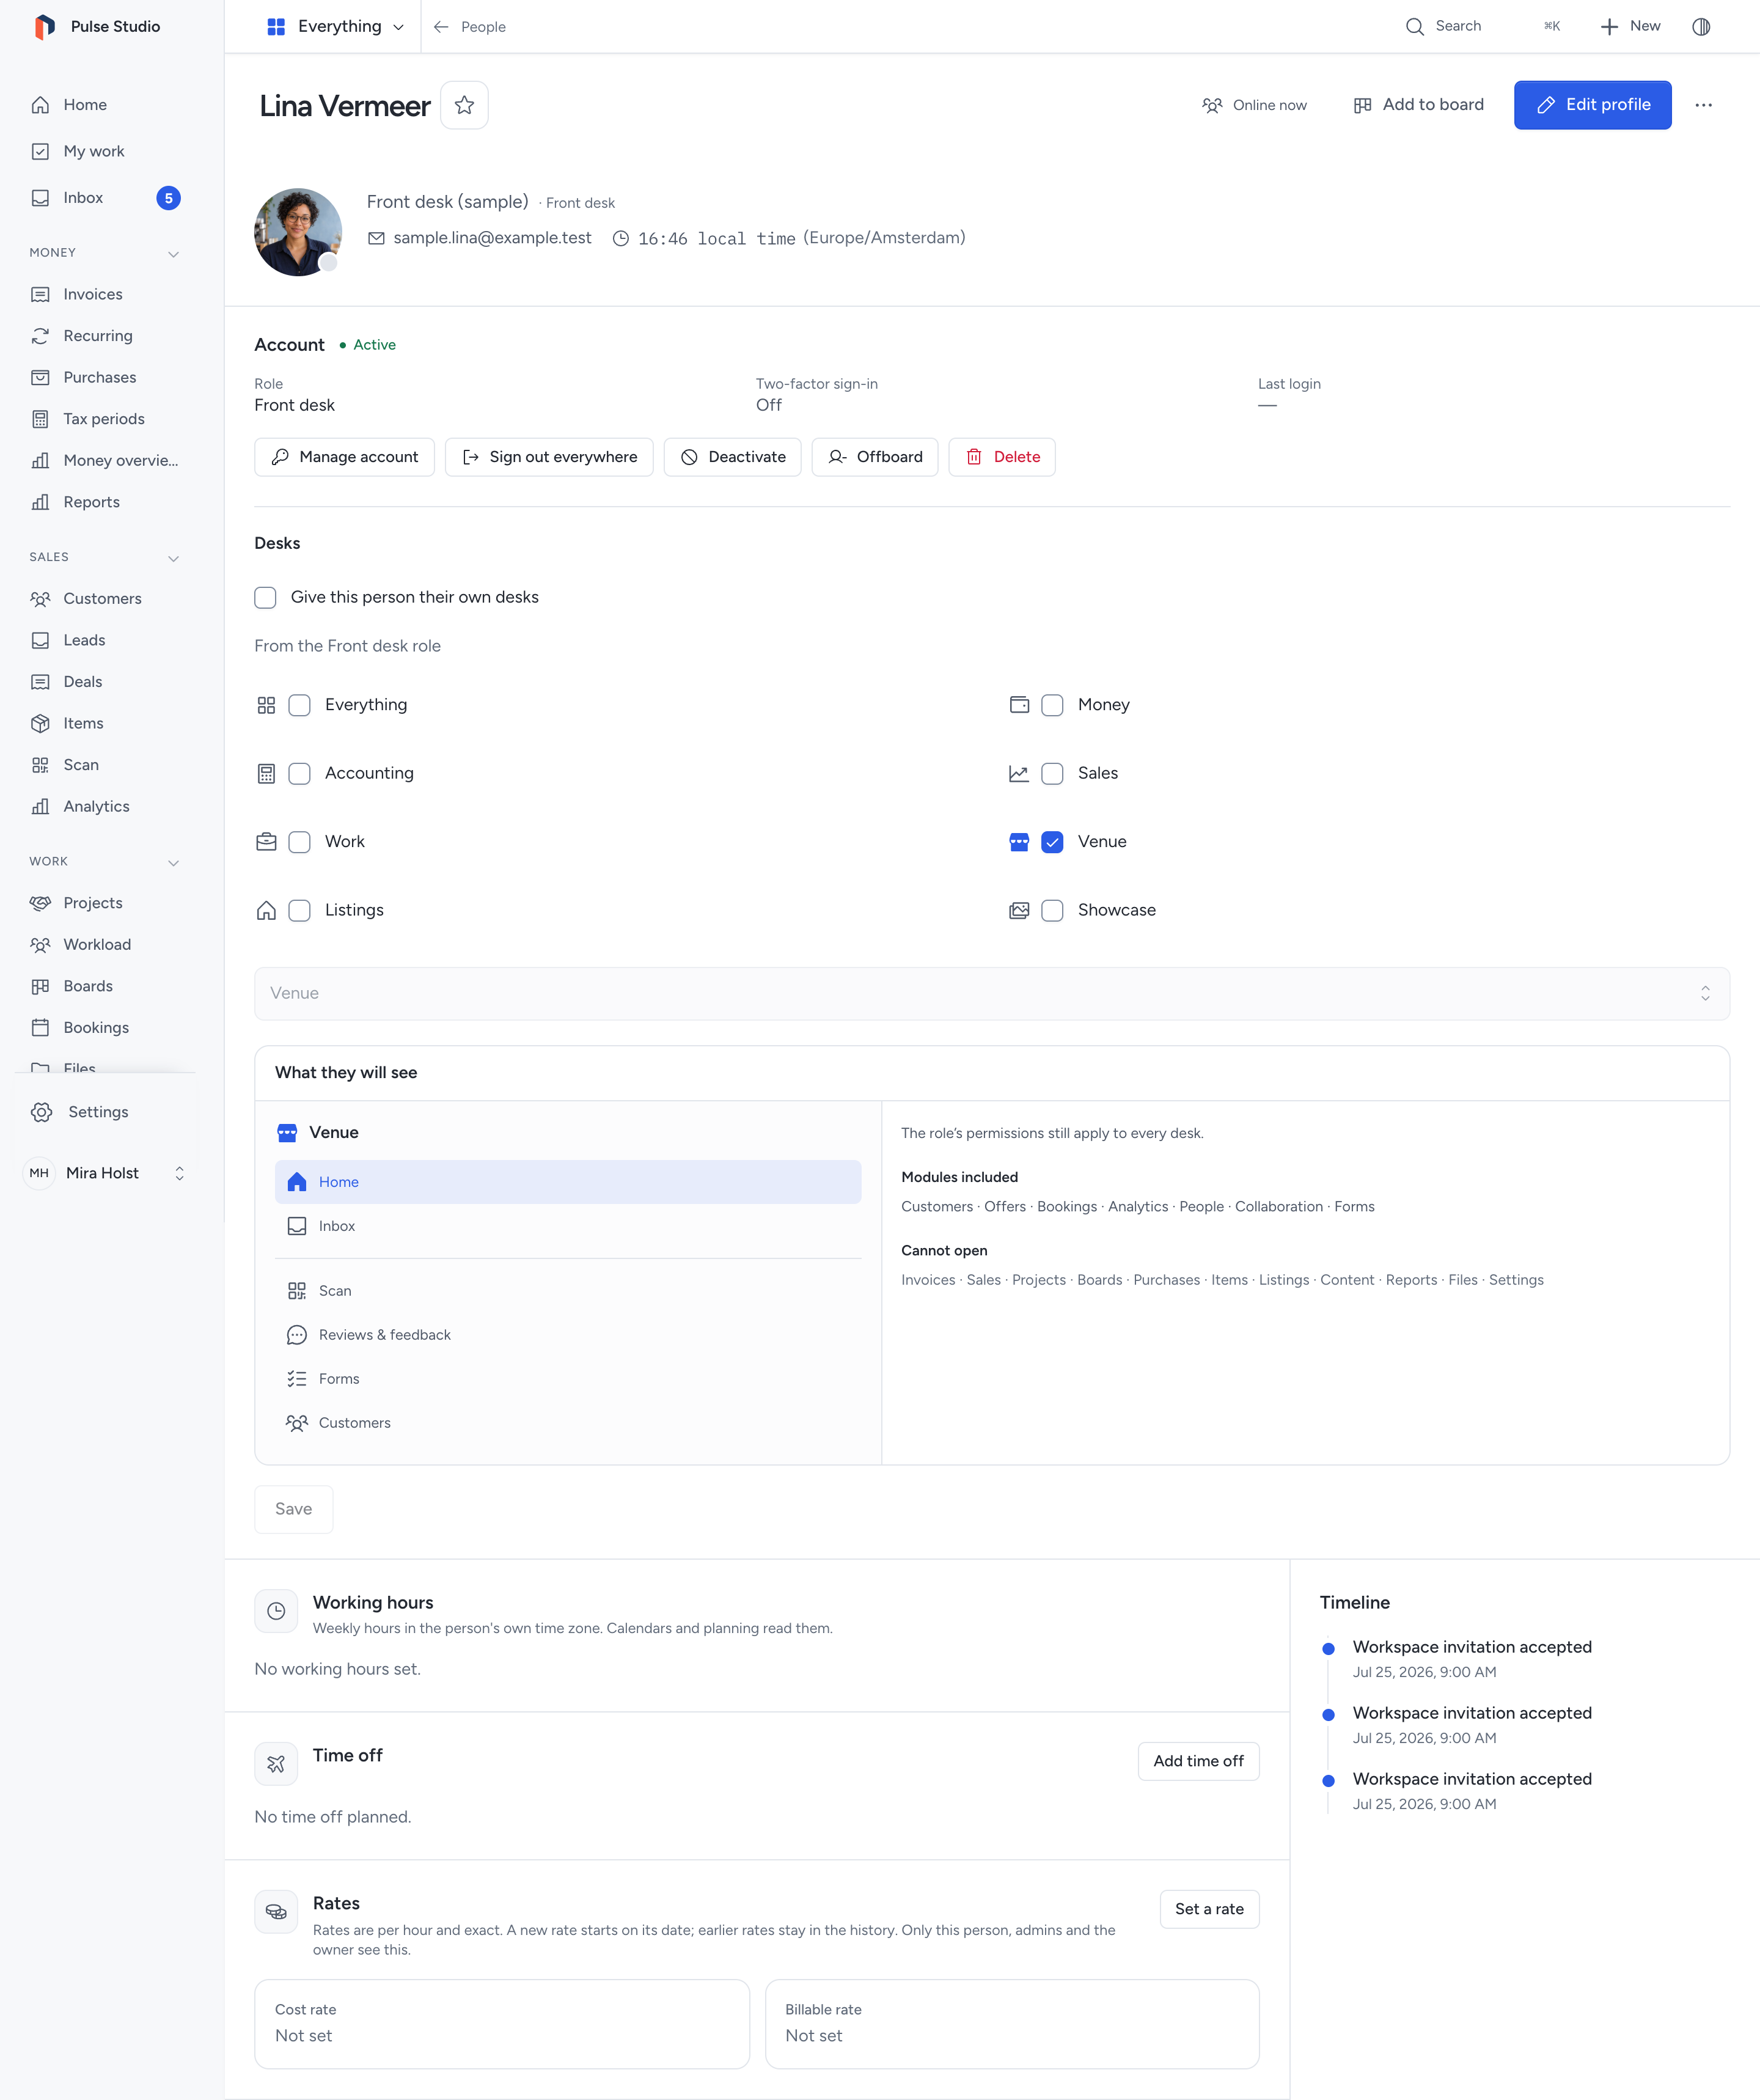
Task: Click the search magnifier icon
Action: coord(1415,27)
